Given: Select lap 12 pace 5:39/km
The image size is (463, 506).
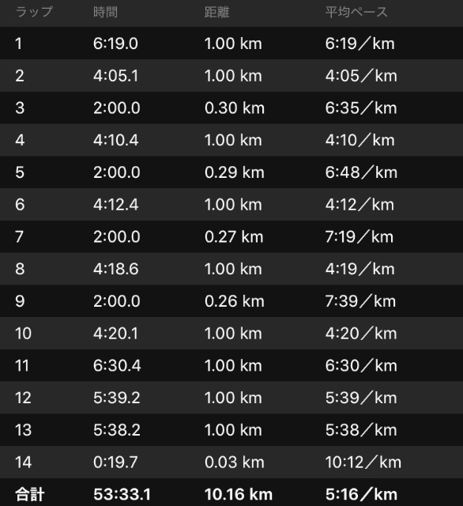Looking at the screenshot, I should pyautogui.click(x=361, y=398).
